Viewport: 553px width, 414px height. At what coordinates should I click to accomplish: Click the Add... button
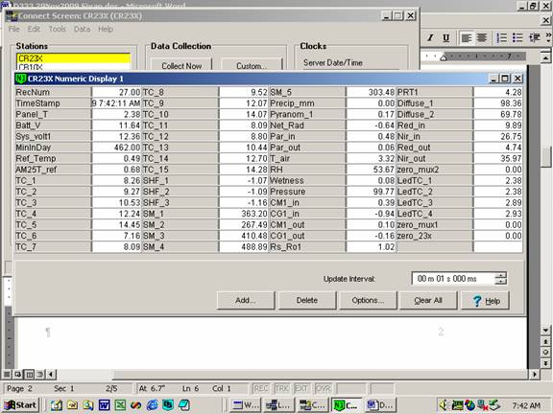(246, 300)
